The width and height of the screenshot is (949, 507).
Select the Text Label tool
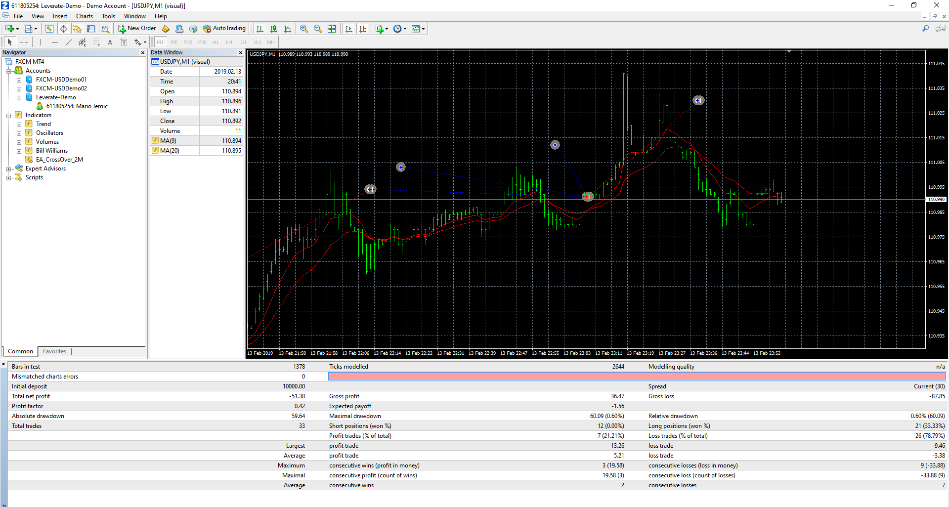coord(124,42)
